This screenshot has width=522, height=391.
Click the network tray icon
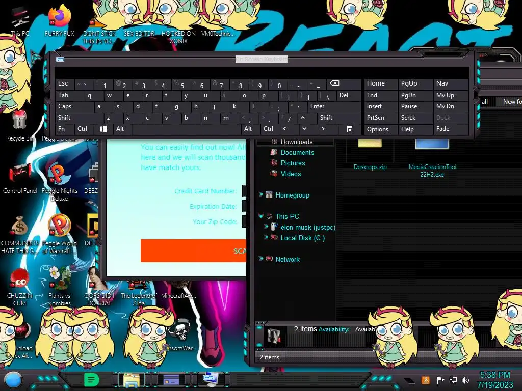coord(453,380)
